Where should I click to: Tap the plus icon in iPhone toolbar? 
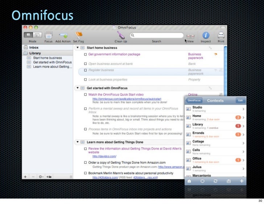[x=242, y=181]
